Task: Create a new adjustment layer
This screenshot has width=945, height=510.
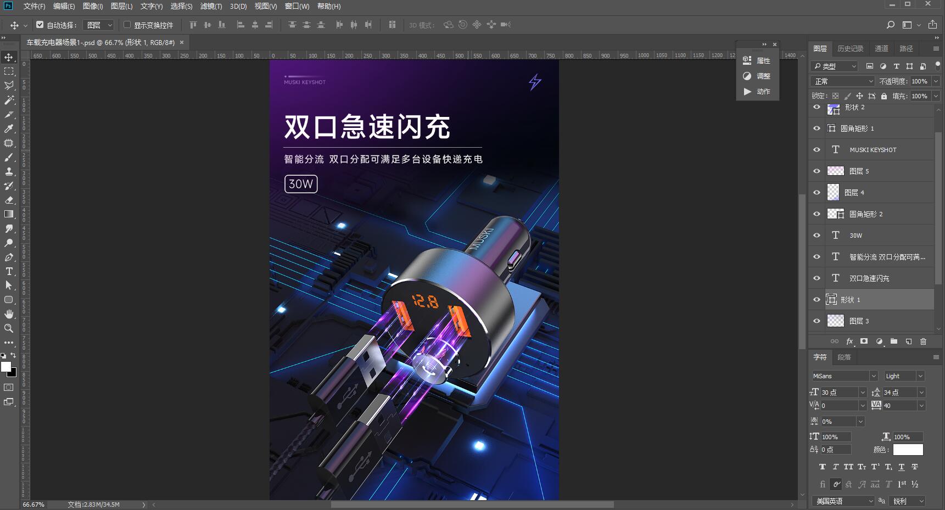Action: tap(879, 341)
